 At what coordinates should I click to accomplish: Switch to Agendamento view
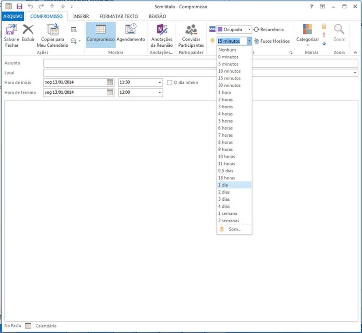click(131, 30)
